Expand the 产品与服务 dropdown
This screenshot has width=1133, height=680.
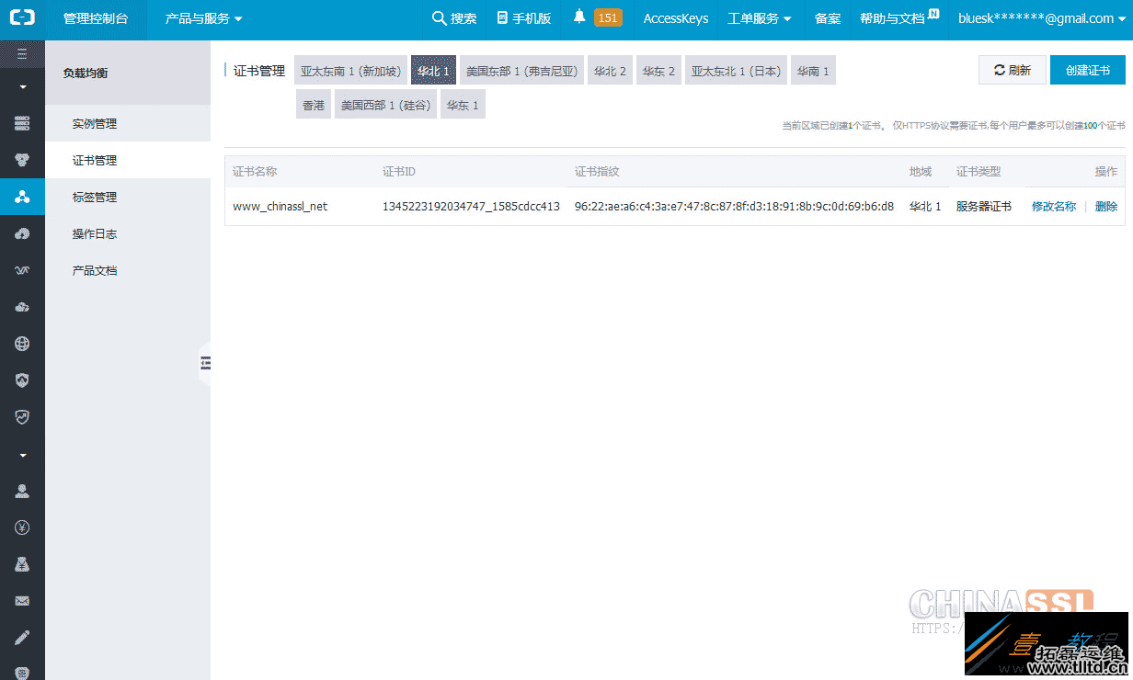point(196,18)
